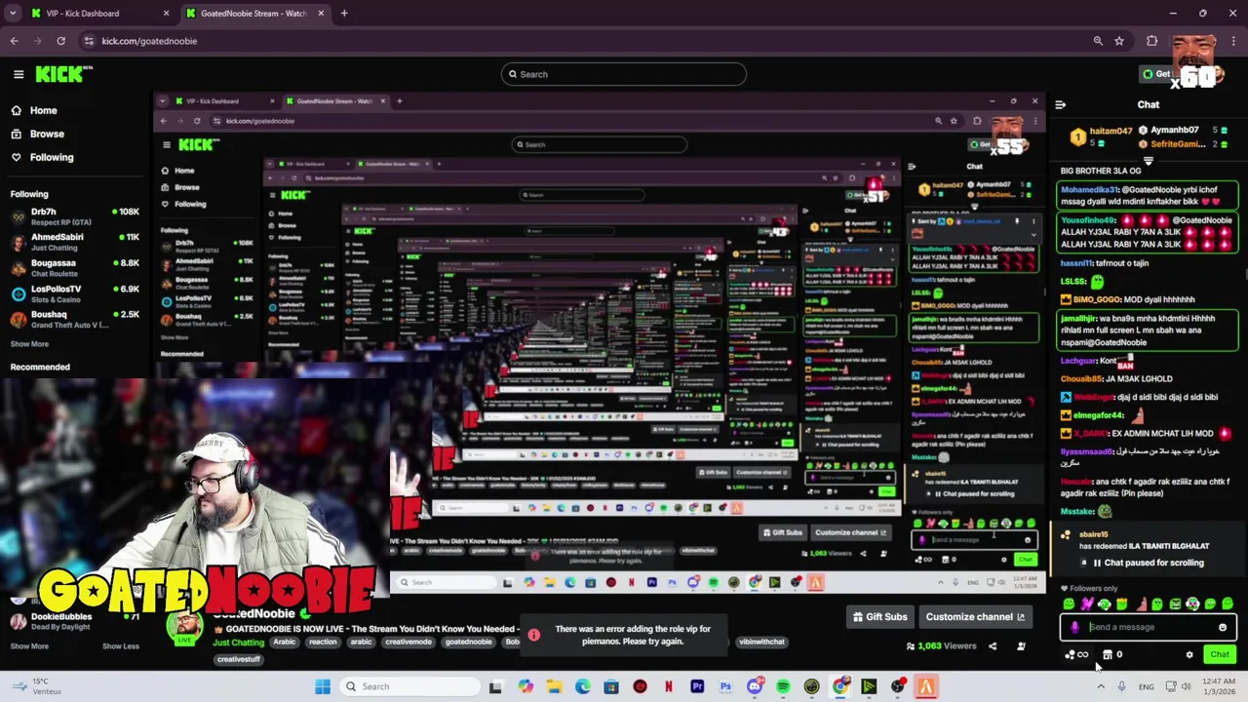The width and height of the screenshot is (1248, 702).
Task: Focus the Kick search field
Action: (624, 74)
